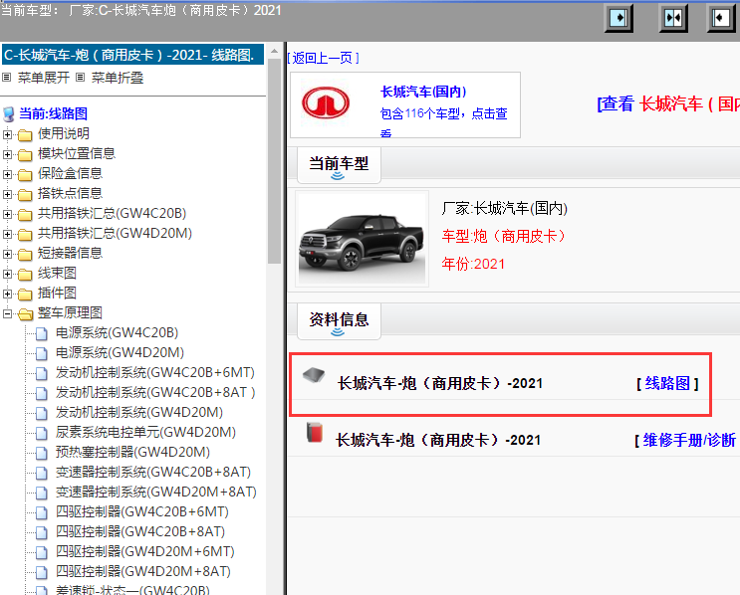Image resolution: width=740 pixels, height=595 pixels.
Task: Click the document icon of 四驱控制器(GW4D20M+8AT)
Action: [42, 572]
